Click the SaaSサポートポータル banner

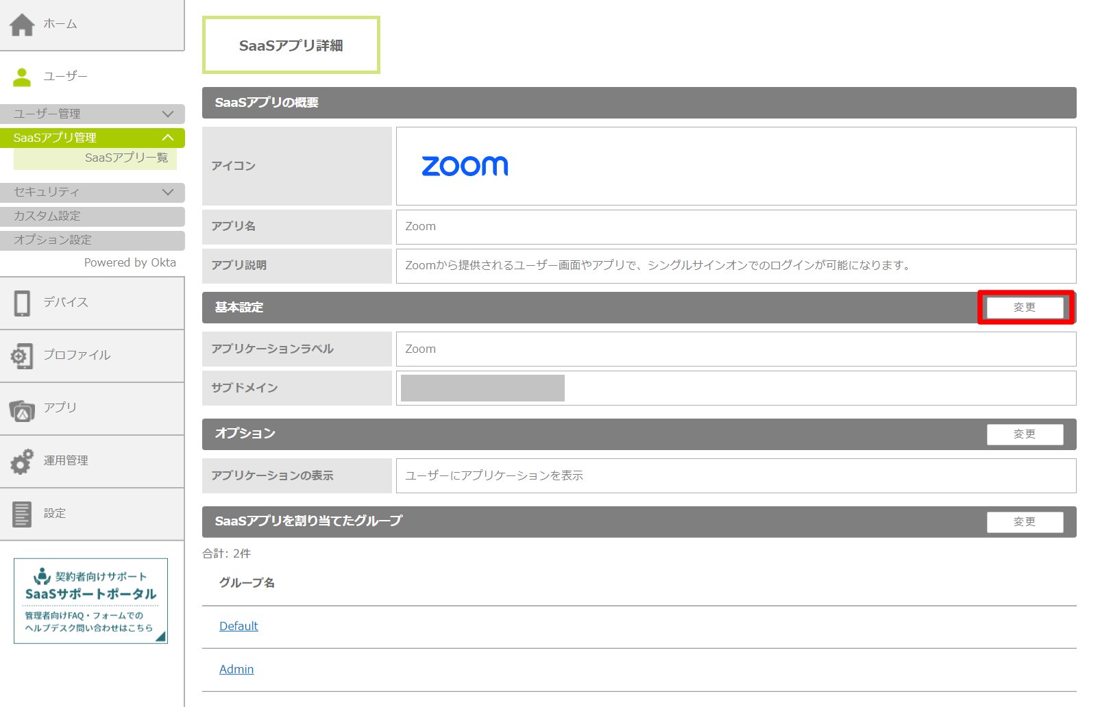pos(90,601)
